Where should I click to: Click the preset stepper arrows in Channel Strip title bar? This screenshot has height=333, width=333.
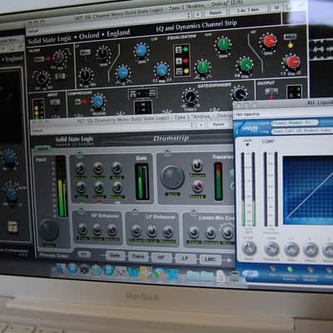tap(189, 15)
